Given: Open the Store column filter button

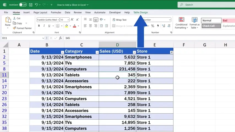Looking at the screenshot, I should [171, 52].
